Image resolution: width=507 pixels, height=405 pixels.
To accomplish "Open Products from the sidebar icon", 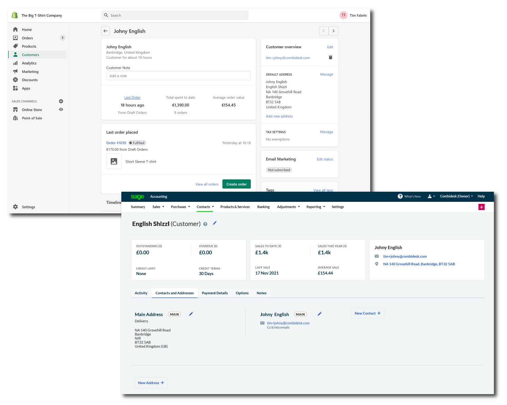I will [x=16, y=46].
